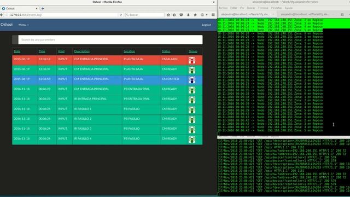
Task: Click the Firefox toolbar smiley icon
Action: 202,15
